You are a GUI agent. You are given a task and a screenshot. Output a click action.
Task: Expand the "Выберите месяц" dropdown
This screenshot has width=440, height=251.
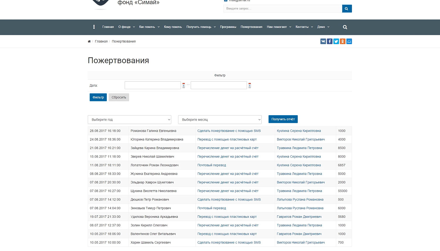(220, 120)
